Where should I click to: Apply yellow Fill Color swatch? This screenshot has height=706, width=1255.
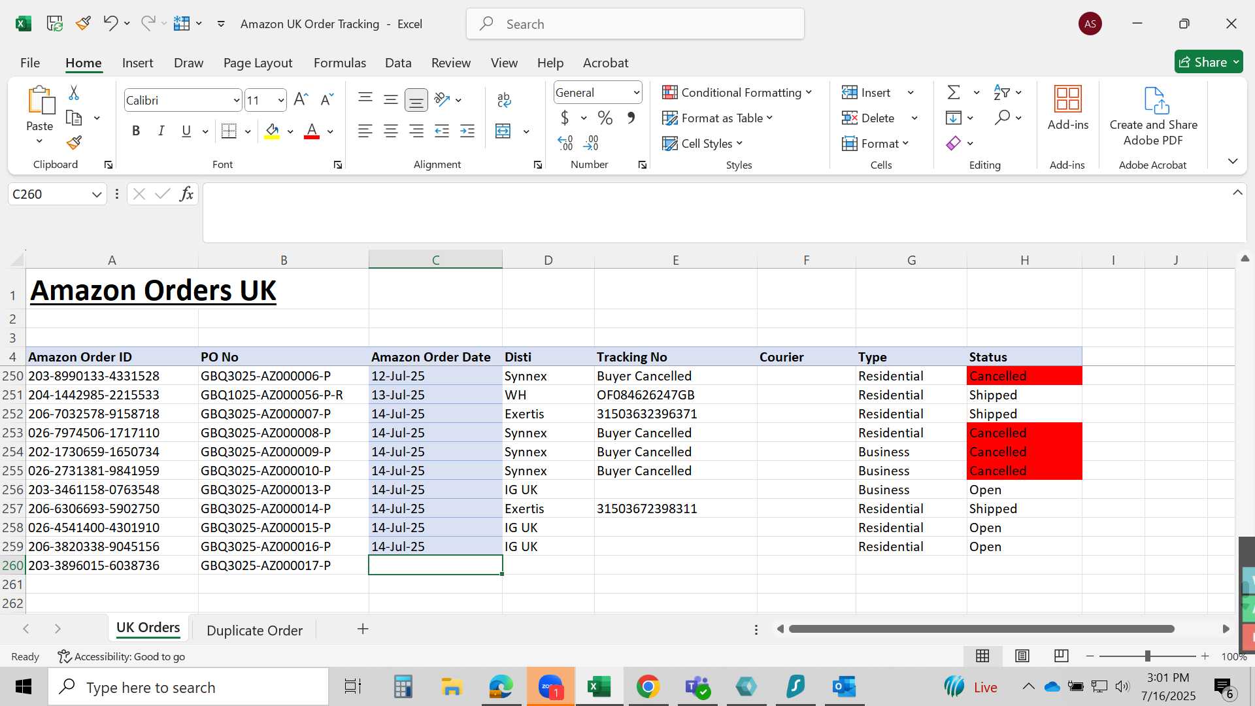point(273,131)
